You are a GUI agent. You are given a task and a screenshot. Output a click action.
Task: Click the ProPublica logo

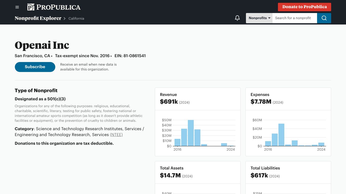(x=54, y=7)
